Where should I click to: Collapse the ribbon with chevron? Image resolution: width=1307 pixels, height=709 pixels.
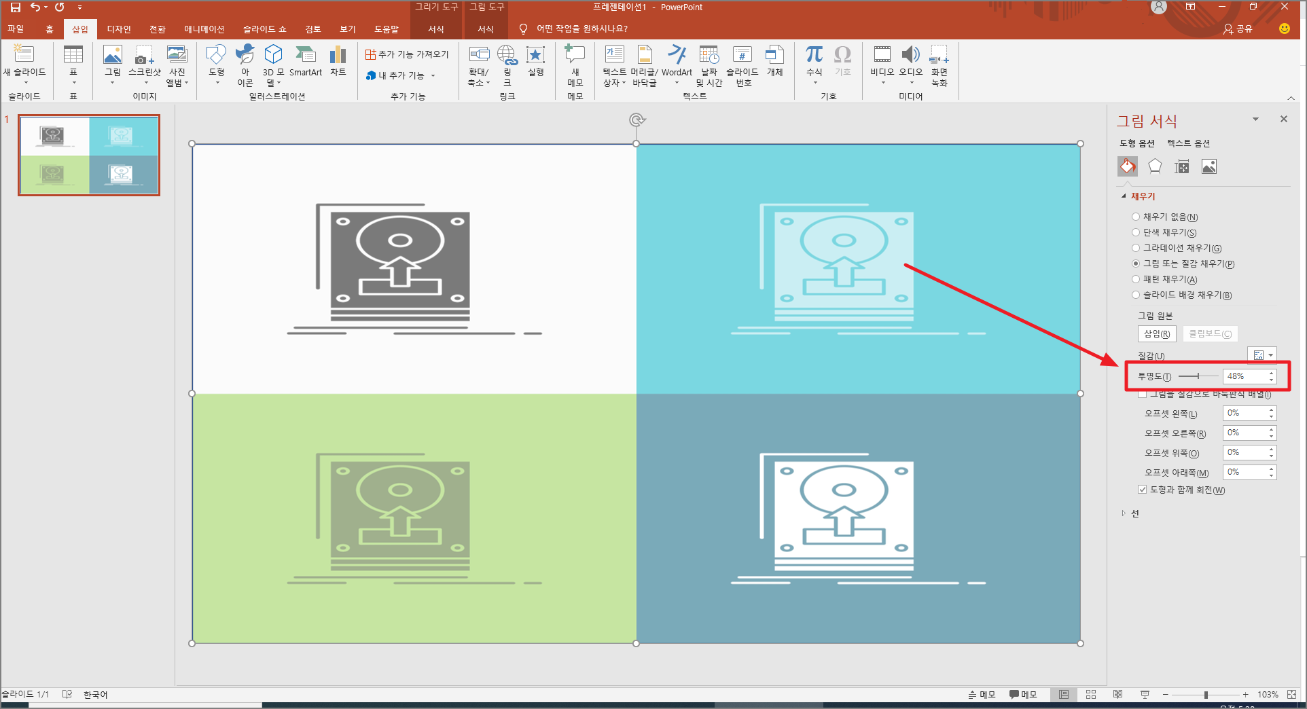1291,98
